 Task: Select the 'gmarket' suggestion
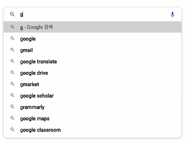click(92, 84)
